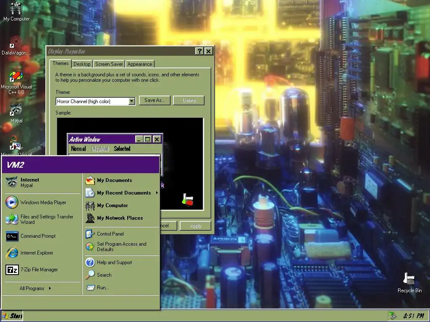The image size is (430, 322).
Task: Click the Start button on taskbar
Action: [12, 316]
